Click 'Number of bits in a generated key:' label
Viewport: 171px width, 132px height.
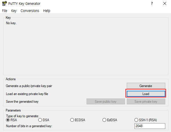tap(29, 126)
